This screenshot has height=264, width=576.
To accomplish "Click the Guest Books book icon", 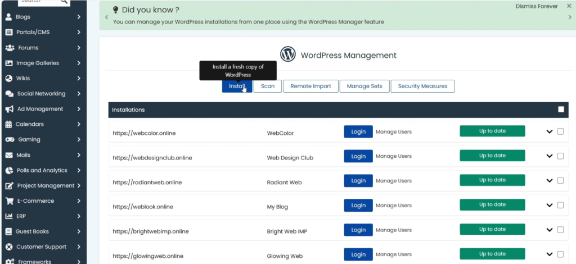I will tap(8, 231).
